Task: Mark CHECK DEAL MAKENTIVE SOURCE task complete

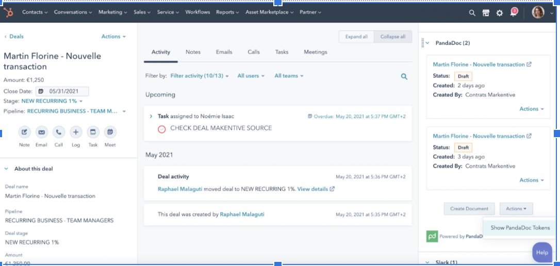Action: click(x=162, y=128)
